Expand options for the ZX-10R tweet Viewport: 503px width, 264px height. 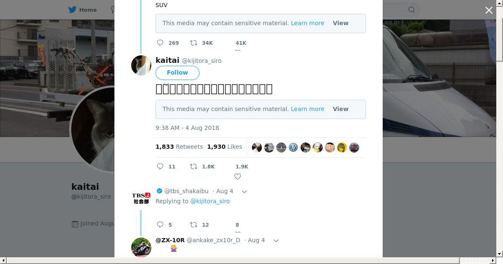(x=276, y=241)
